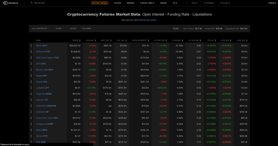Viewport: 278px width, 146px height.
Task: Open row options for Compound COMP
Action: pyautogui.click(x=31, y=124)
